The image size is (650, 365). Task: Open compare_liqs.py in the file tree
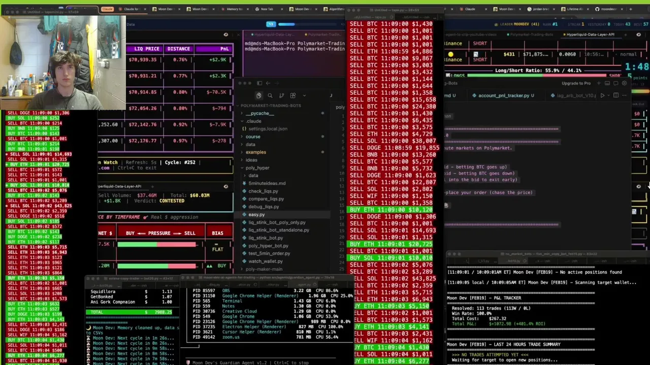(x=266, y=199)
